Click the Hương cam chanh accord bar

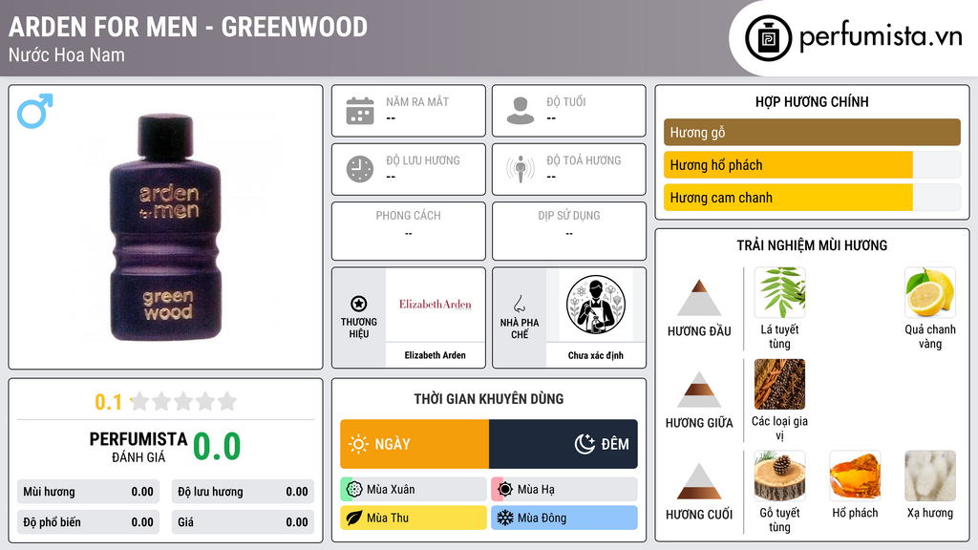pos(812,198)
